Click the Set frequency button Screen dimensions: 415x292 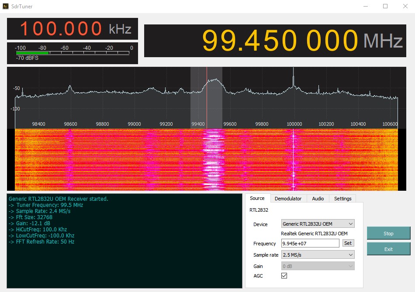[348, 243]
